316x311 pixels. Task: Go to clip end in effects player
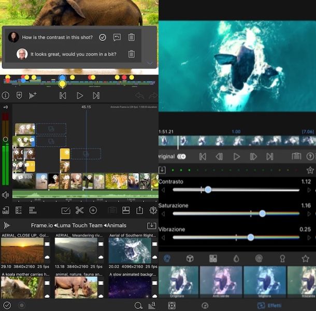270,157
